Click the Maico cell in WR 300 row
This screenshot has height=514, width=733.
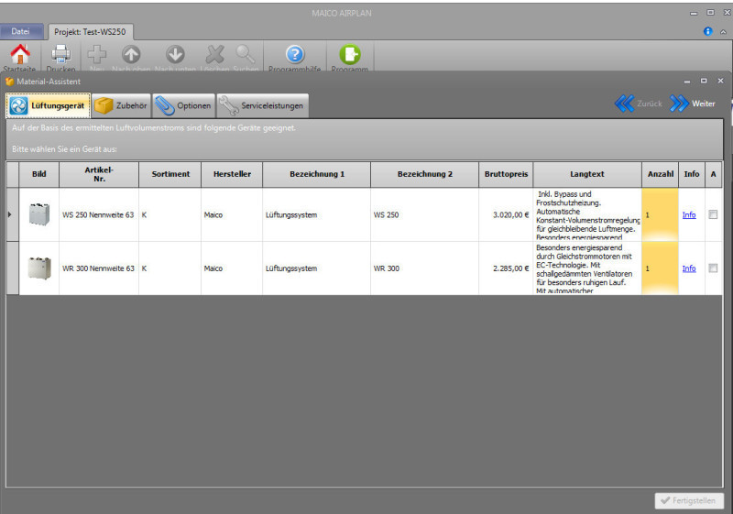click(x=232, y=268)
